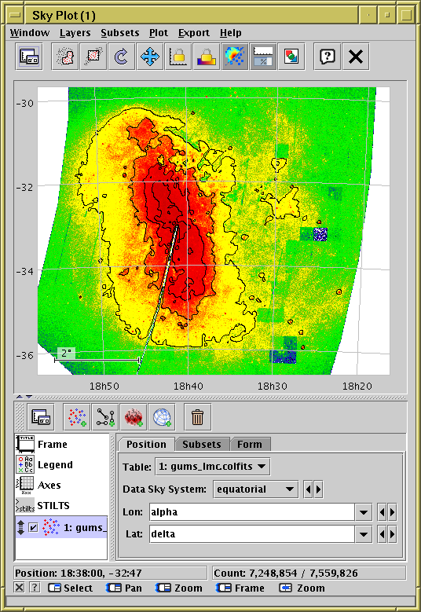Click the trash delete layer icon
Screen dimensions: 421x612
197,417
